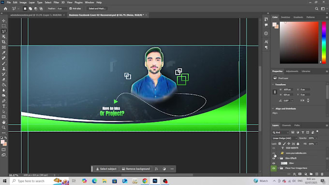Open the blend mode Linear Dodge dropdown

point(284,138)
